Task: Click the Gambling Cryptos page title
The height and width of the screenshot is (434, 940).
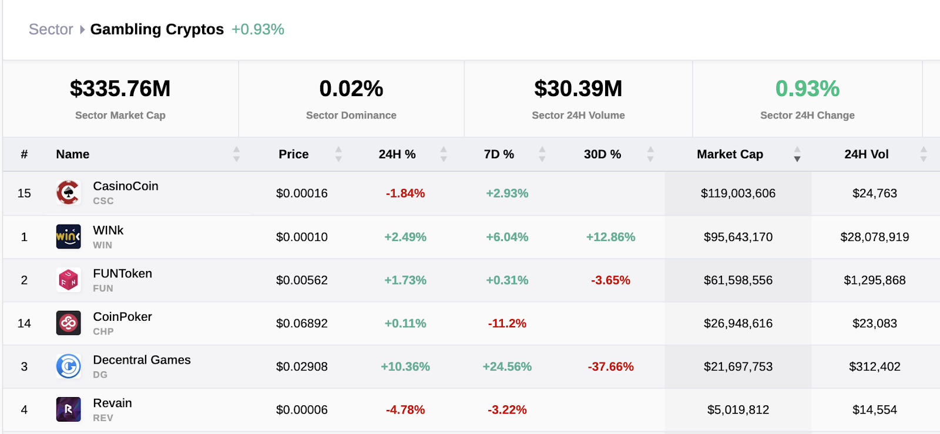Action: coord(157,29)
